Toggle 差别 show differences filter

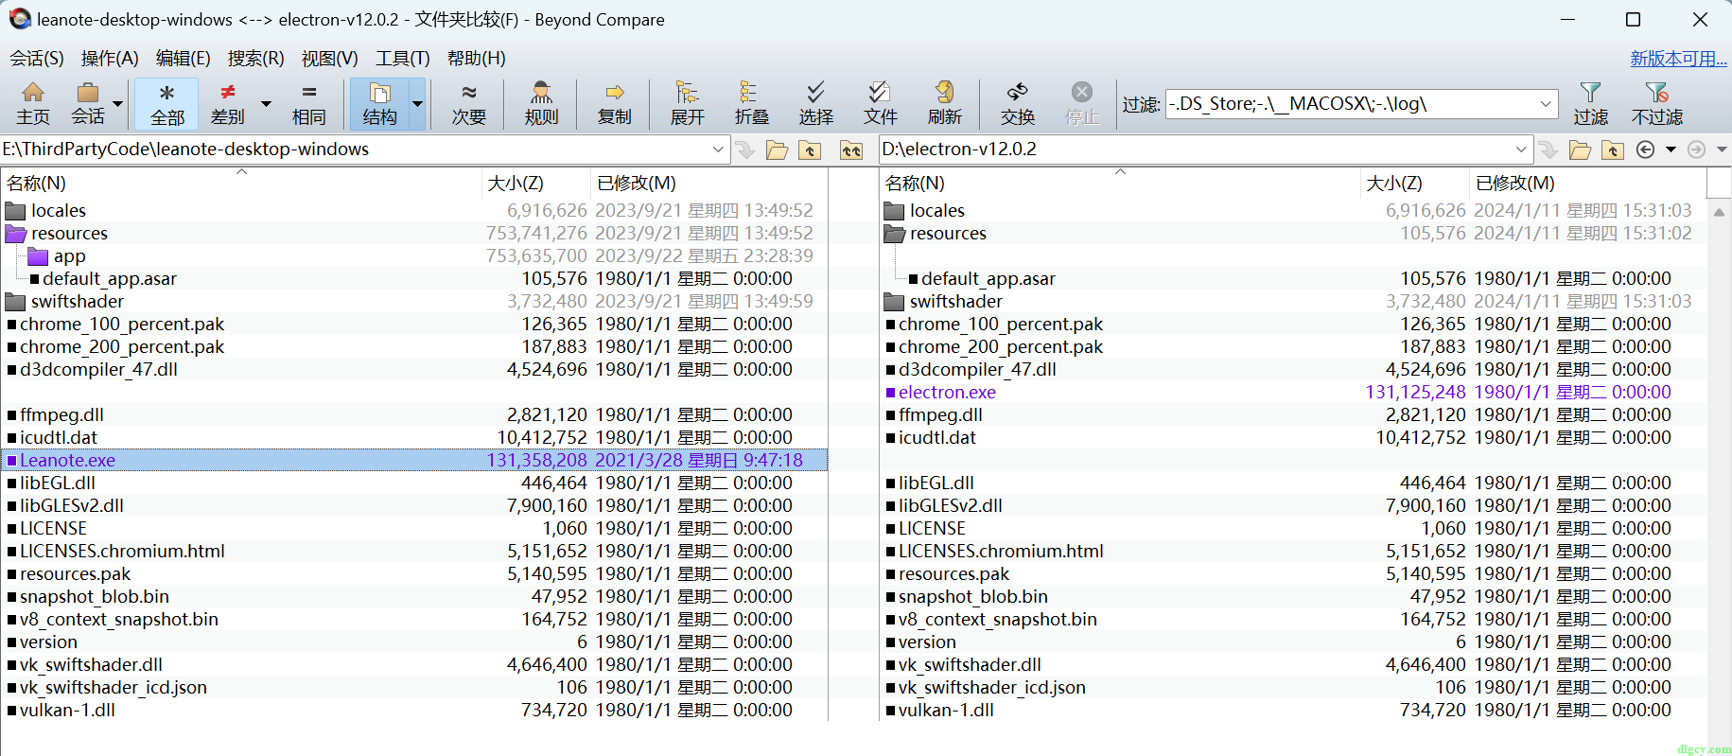227,104
